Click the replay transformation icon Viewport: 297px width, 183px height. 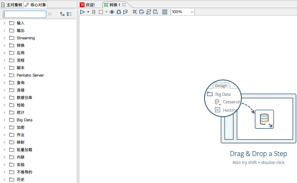[126, 12]
